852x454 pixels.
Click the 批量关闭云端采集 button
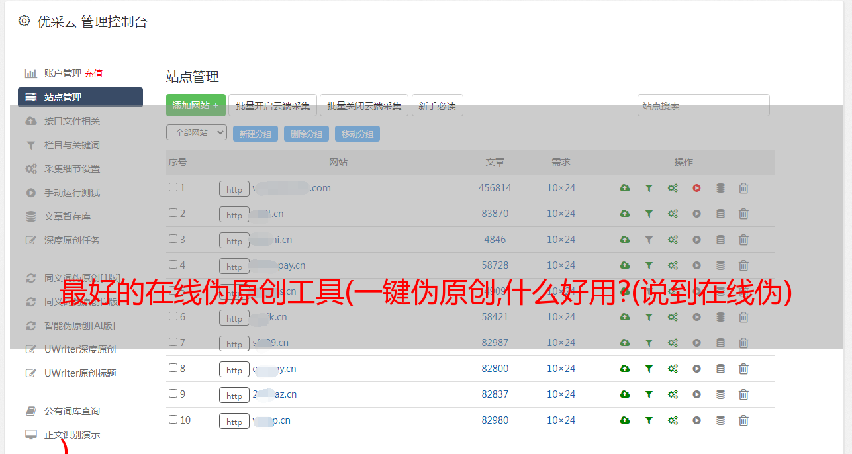(x=364, y=105)
